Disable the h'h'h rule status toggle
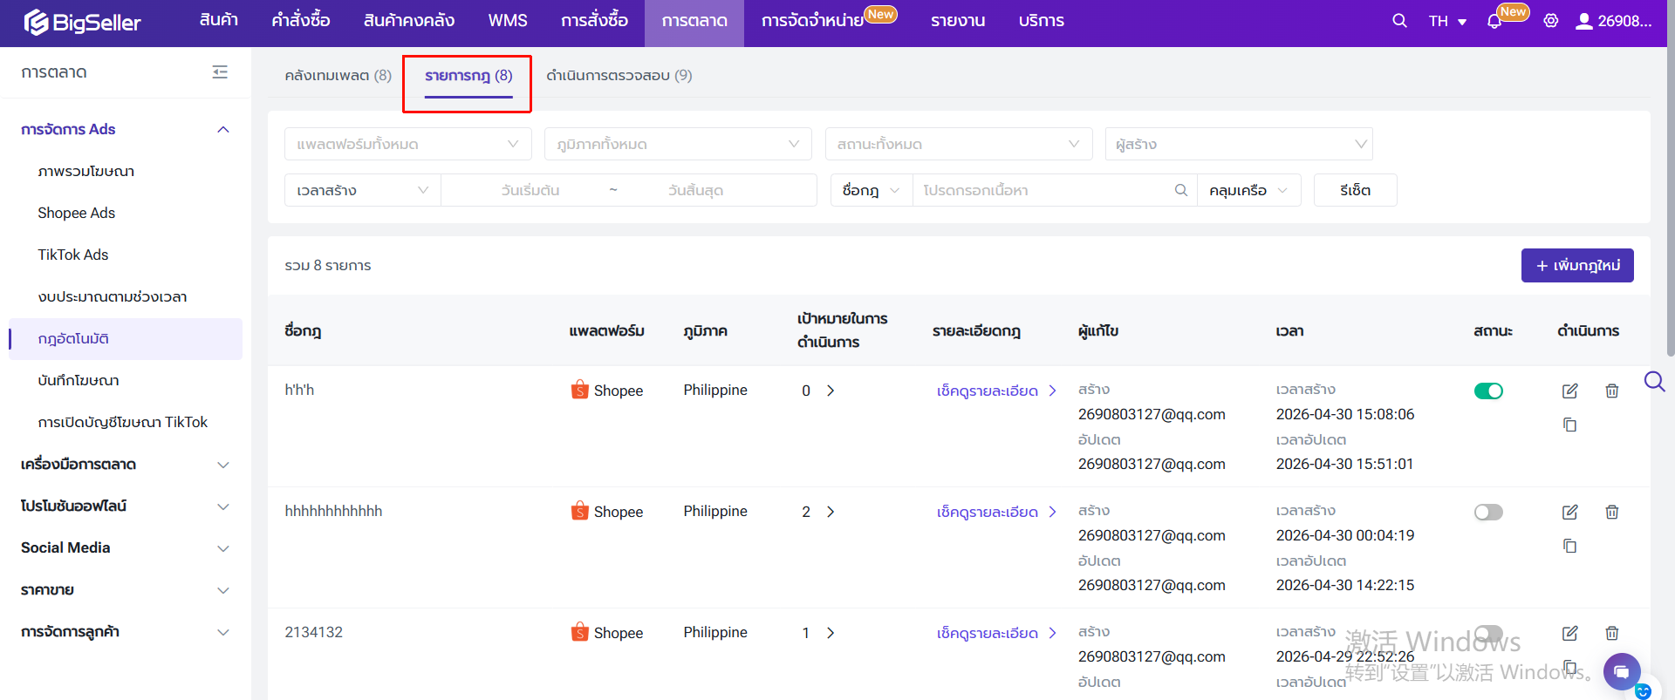This screenshot has width=1675, height=700. [x=1488, y=391]
